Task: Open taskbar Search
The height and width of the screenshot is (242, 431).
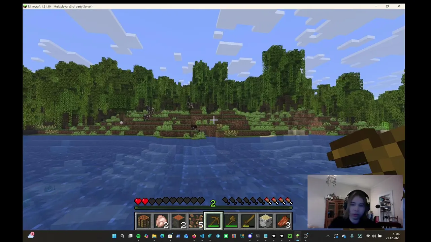Action: click(x=123, y=236)
